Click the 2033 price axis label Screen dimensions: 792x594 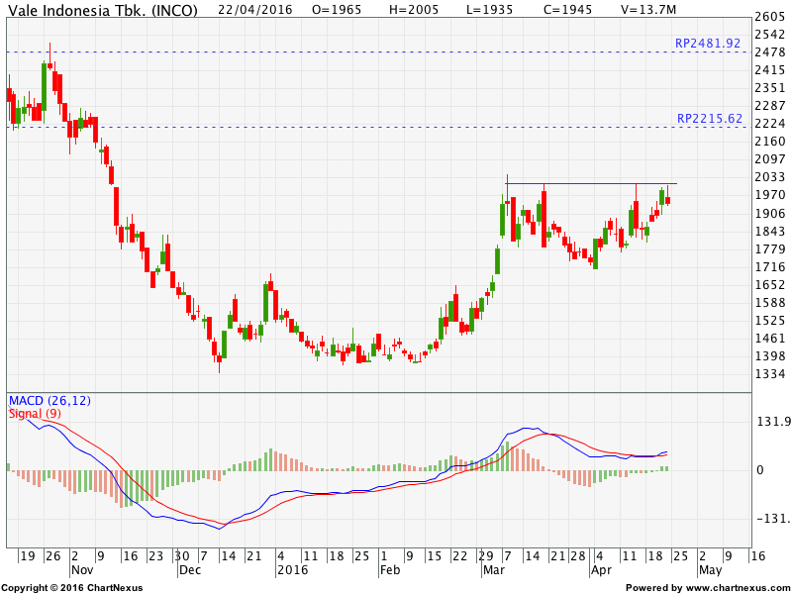[x=770, y=177]
